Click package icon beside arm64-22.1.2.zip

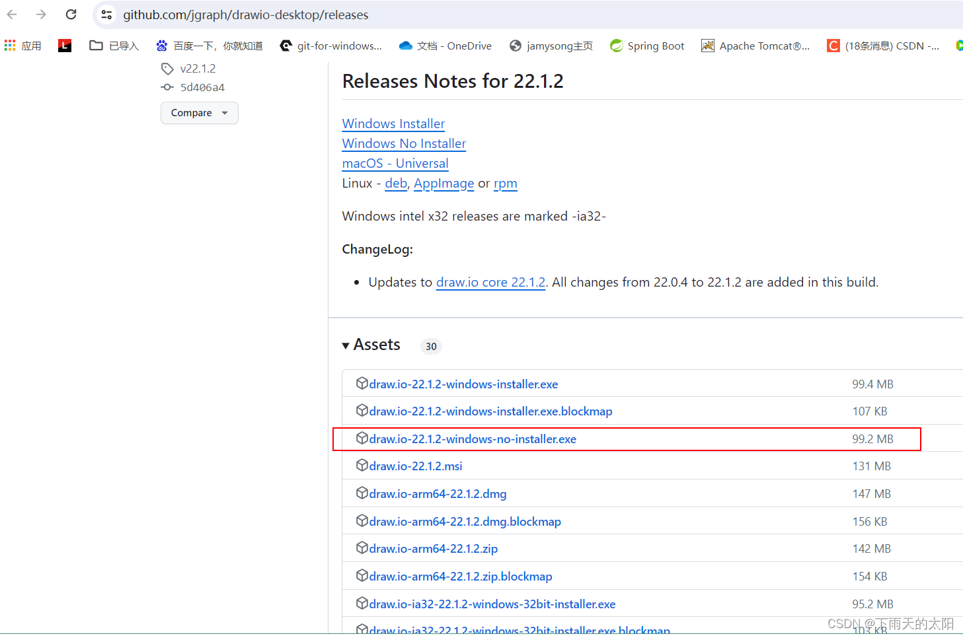(x=362, y=548)
